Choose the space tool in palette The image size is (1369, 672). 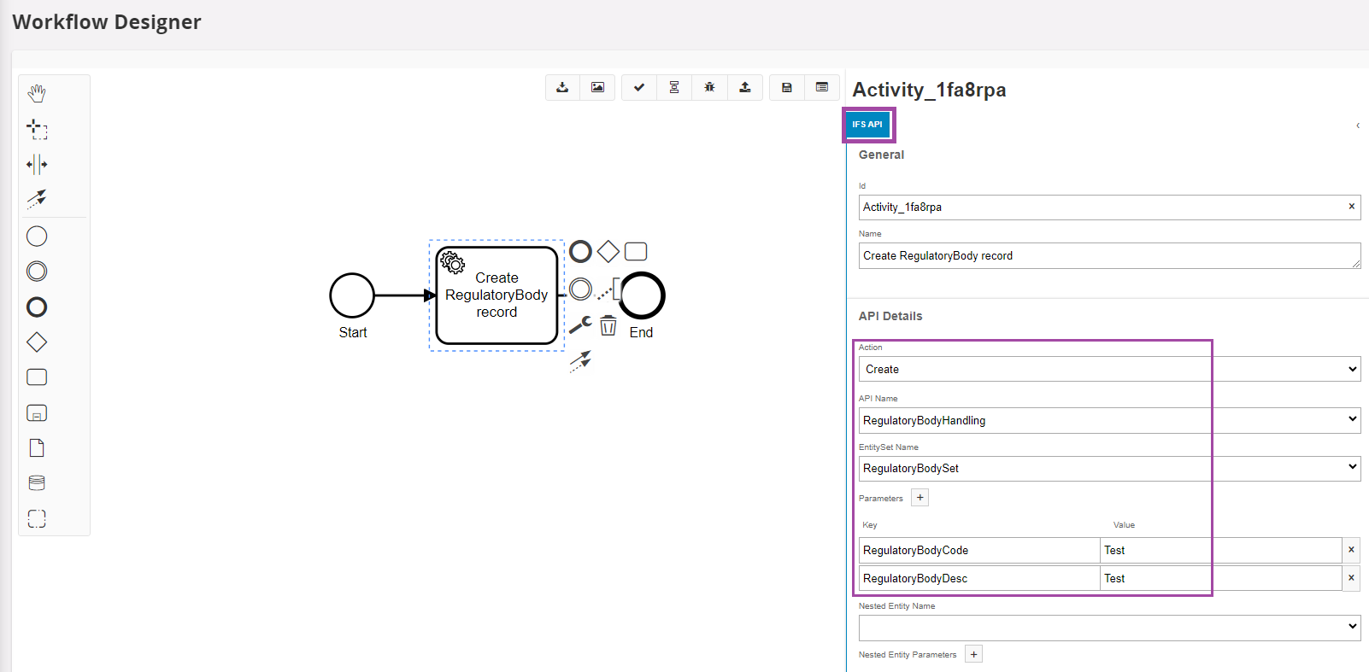[37, 164]
